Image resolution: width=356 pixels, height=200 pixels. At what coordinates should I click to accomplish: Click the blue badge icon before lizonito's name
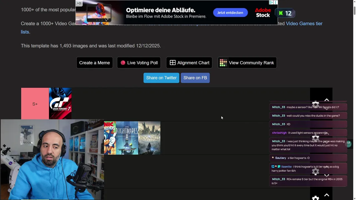273,167
